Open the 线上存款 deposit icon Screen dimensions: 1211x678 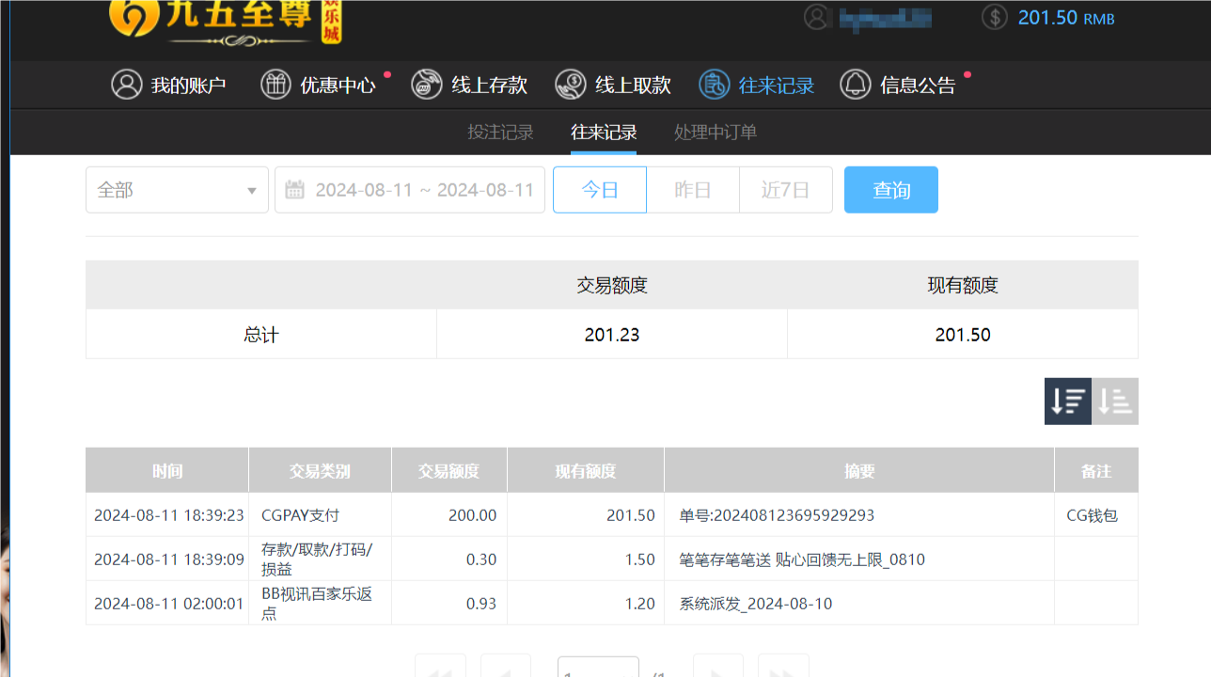point(426,85)
